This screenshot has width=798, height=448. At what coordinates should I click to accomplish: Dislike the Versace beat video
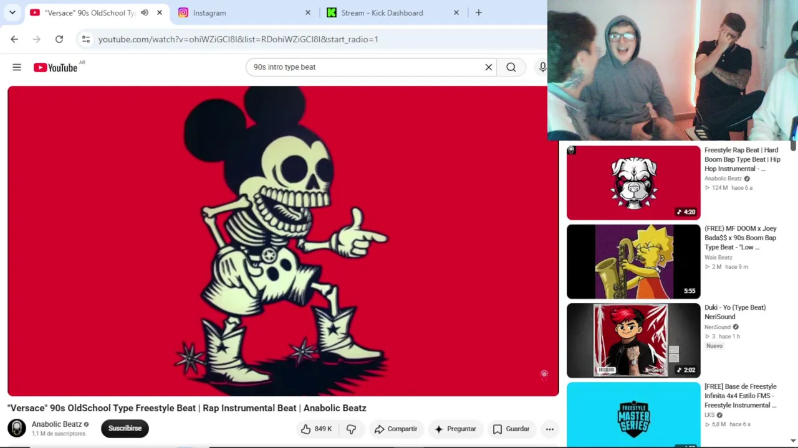pos(352,429)
